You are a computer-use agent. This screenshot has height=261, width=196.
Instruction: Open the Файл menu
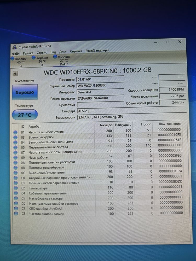16,54
